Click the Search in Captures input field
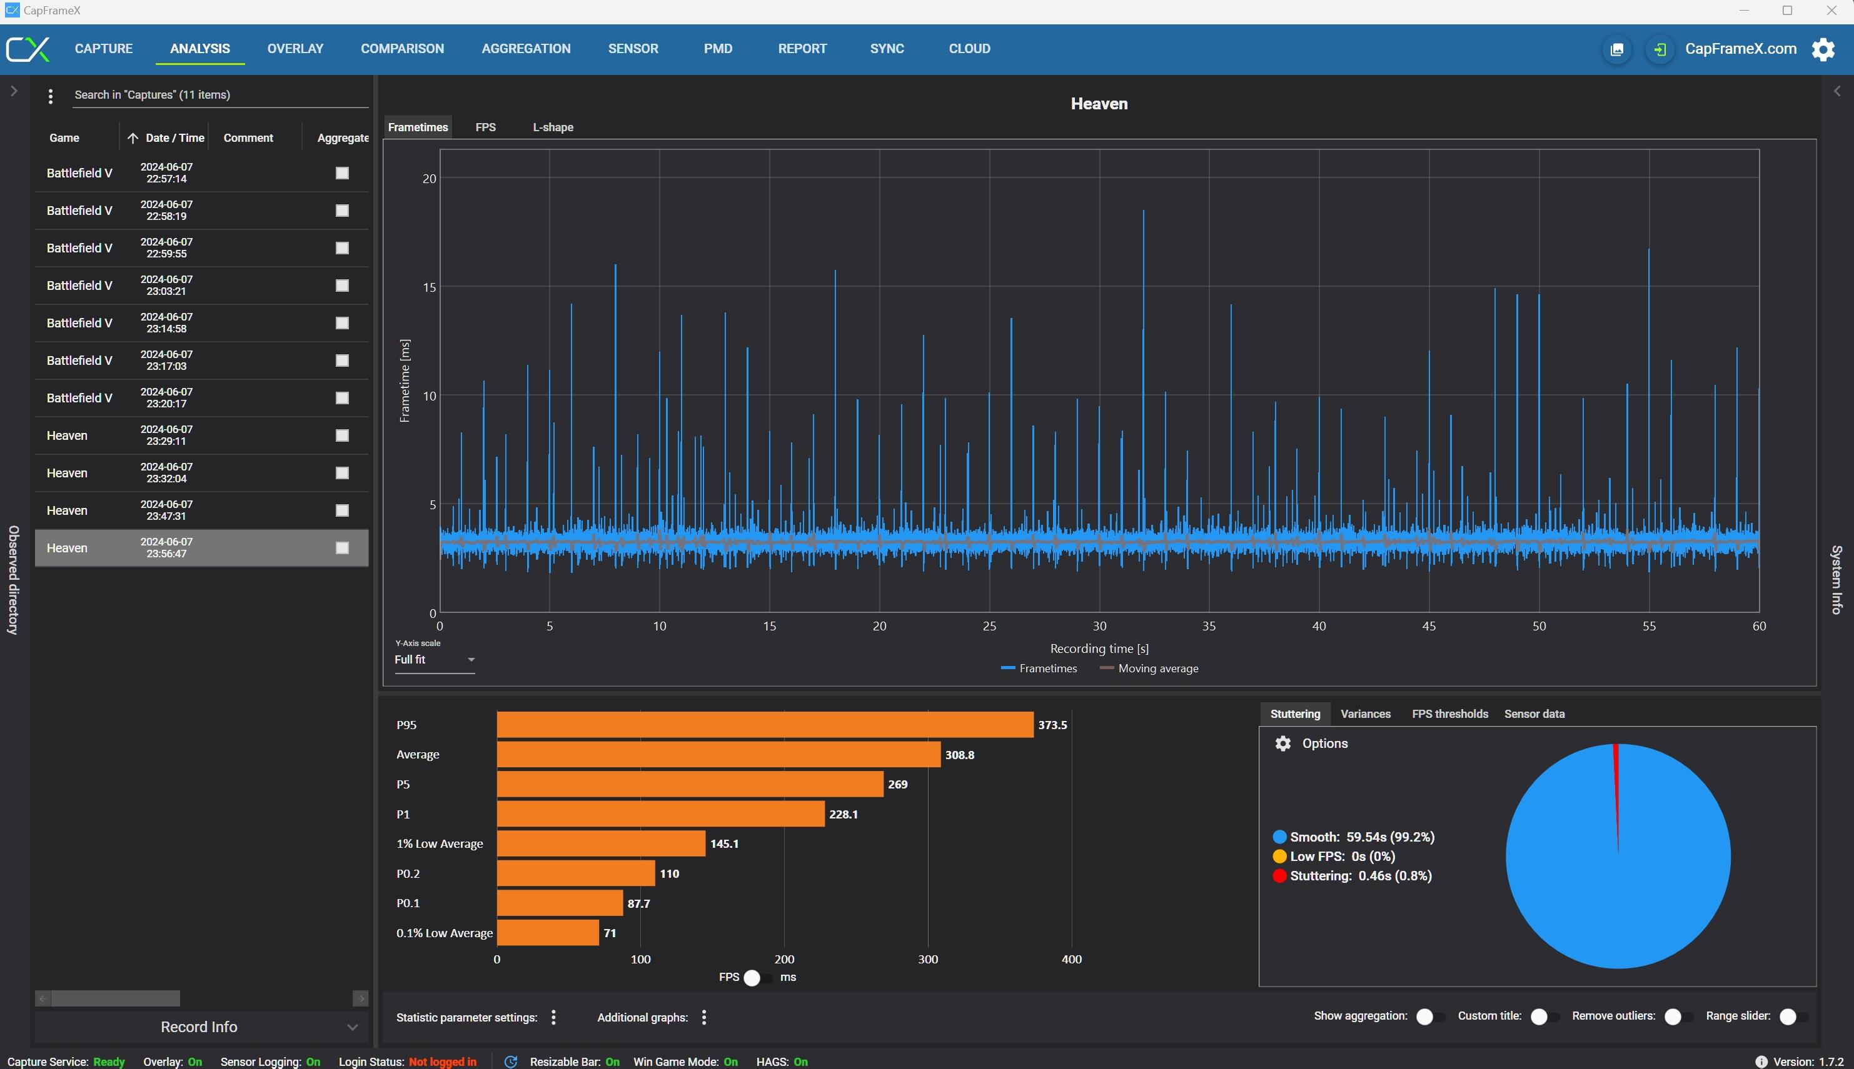Viewport: 1854px width, 1069px height. tap(219, 95)
